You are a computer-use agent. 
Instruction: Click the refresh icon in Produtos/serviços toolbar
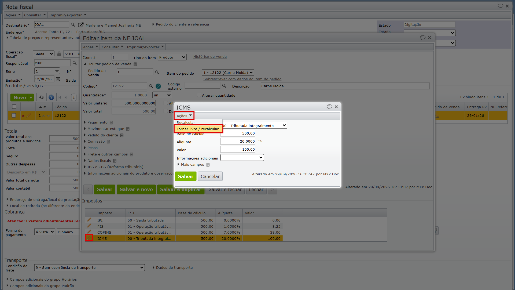coord(41,97)
